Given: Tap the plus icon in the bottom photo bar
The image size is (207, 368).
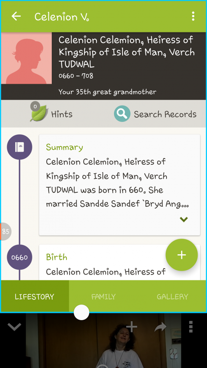Looking at the screenshot, I should tap(132, 326).
